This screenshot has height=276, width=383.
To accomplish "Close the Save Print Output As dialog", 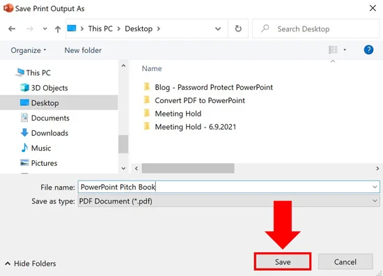I will (x=373, y=8).
